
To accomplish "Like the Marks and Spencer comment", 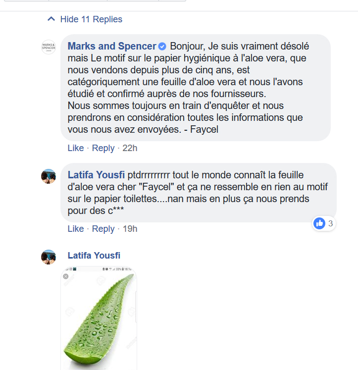I will click(x=76, y=148).
